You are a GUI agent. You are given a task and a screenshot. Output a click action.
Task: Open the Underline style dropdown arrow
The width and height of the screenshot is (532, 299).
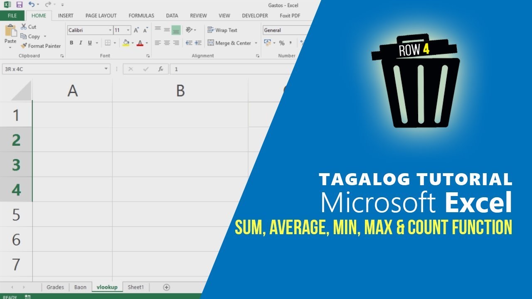97,43
